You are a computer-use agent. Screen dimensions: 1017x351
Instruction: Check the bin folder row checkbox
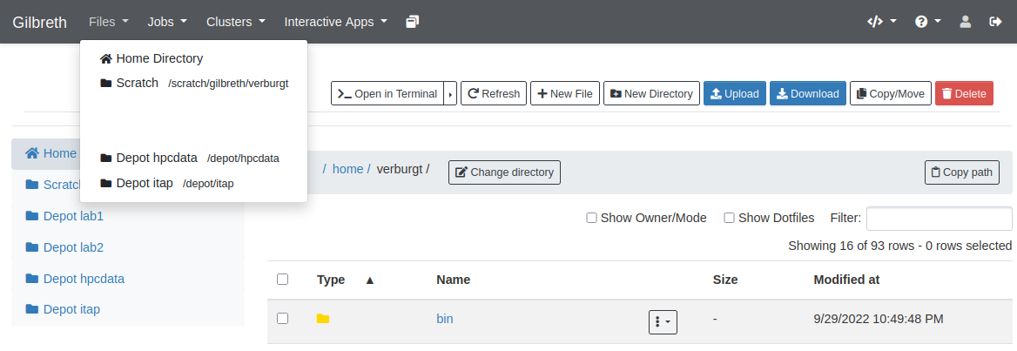coord(282,319)
